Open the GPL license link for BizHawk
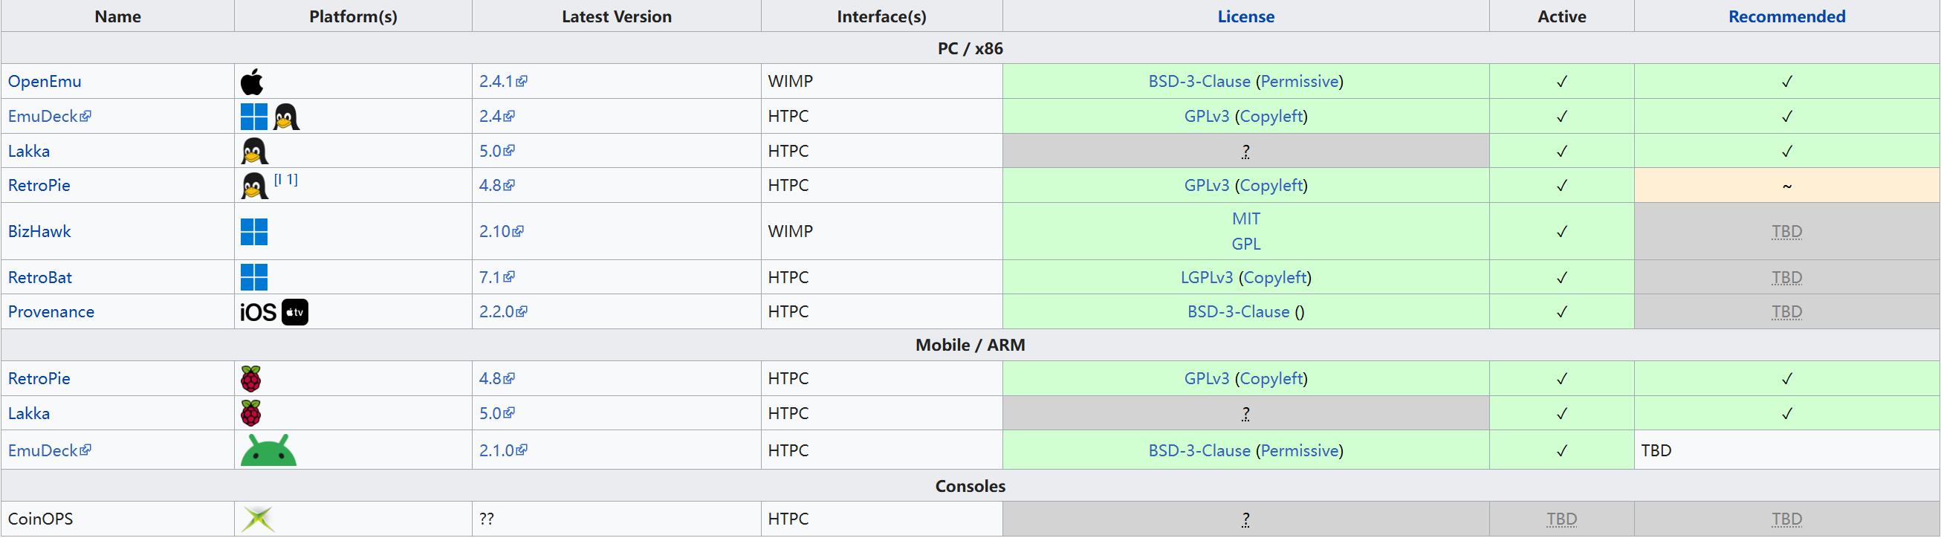 point(1245,244)
